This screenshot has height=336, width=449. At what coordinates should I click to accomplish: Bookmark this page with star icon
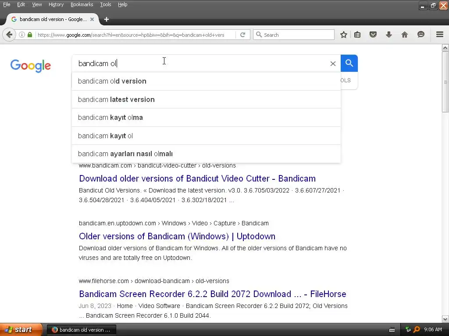(x=344, y=35)
